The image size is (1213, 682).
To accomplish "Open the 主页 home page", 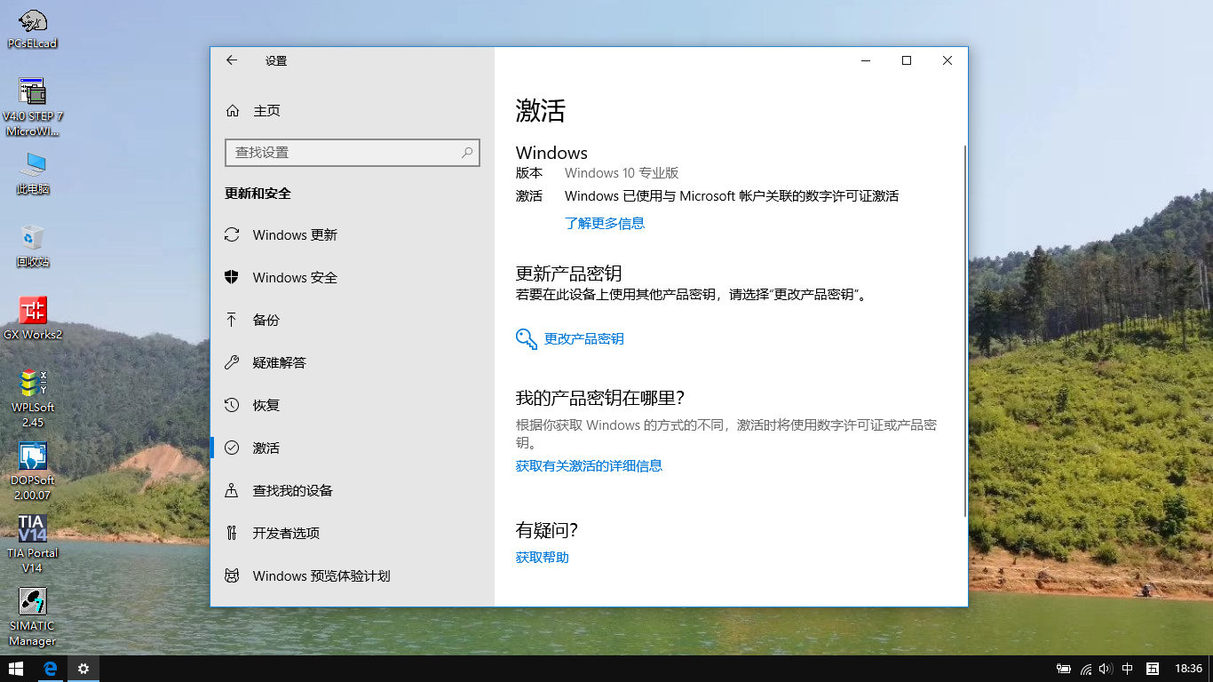I will click(x=266, y=111).
